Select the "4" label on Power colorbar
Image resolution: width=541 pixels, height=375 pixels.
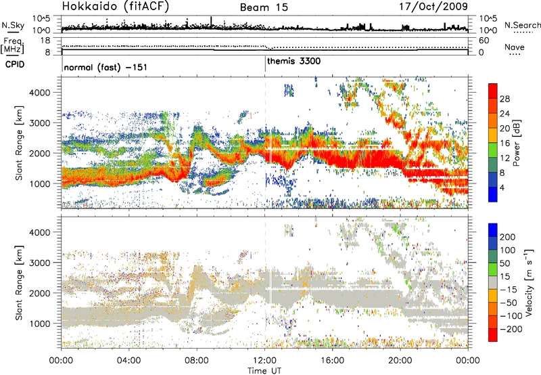[502, 187]
